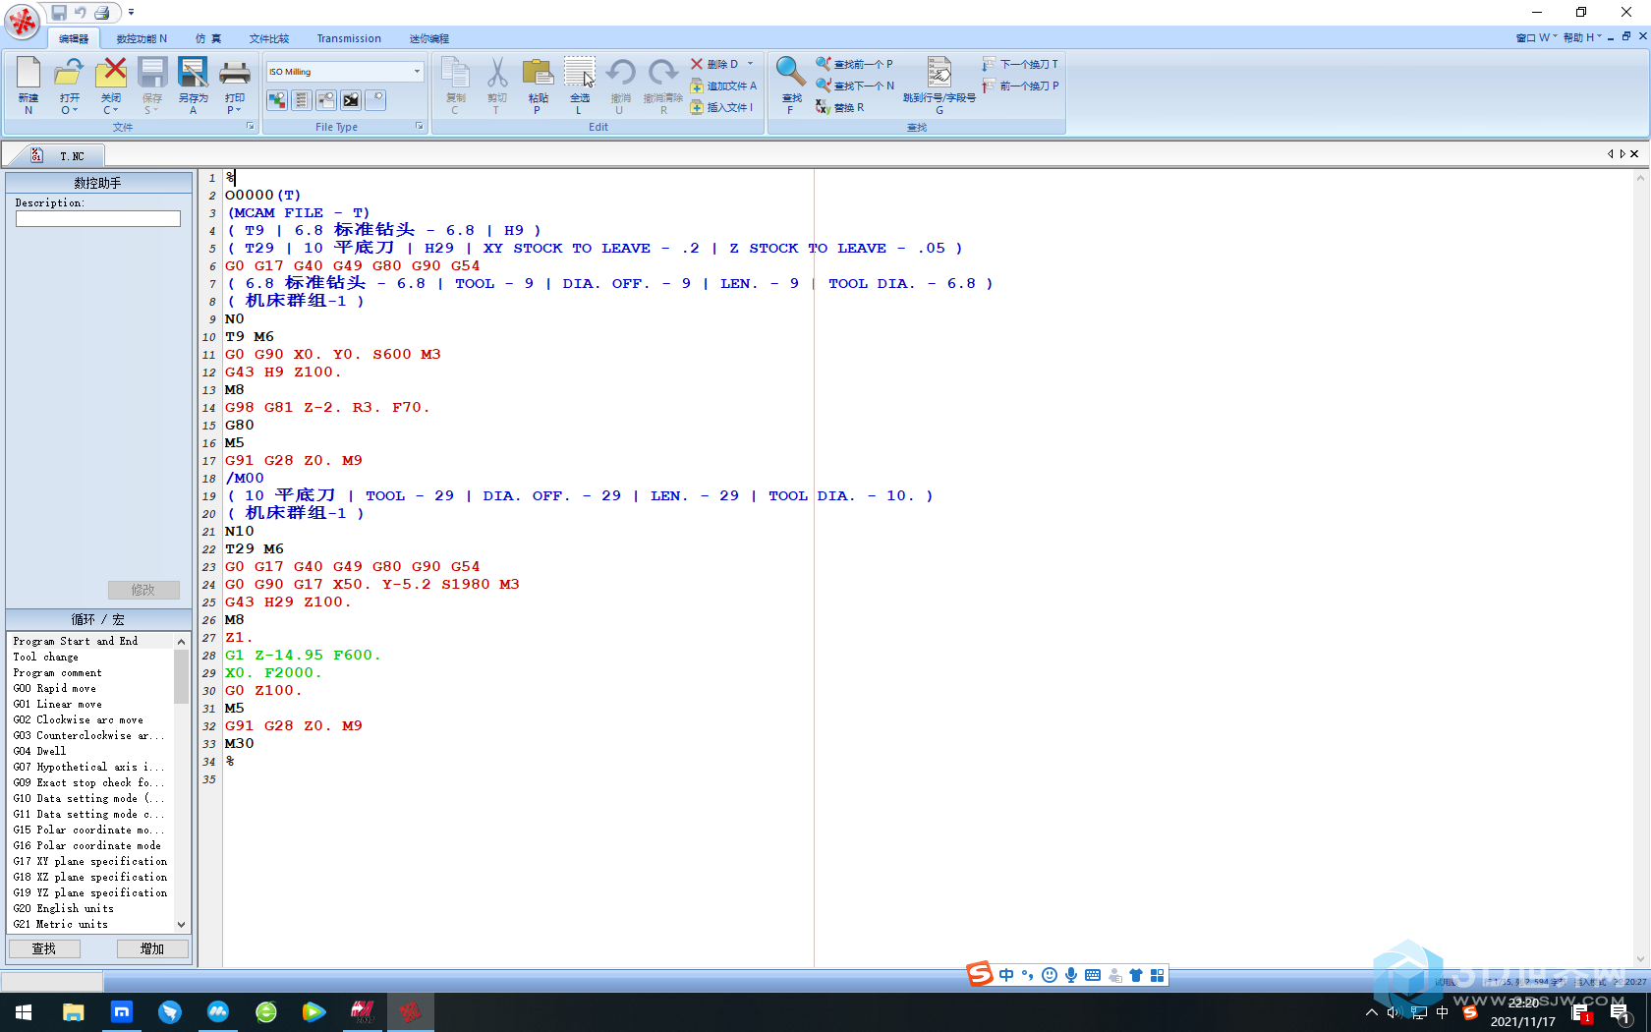Click the quick access save icon
Viewport: 1651px width, 1032px height.
(x=59, y=13)
